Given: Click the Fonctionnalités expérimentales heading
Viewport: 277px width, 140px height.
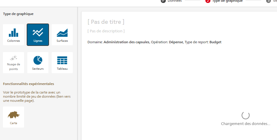Looking at the screenshot, I should tap(28, 84).
